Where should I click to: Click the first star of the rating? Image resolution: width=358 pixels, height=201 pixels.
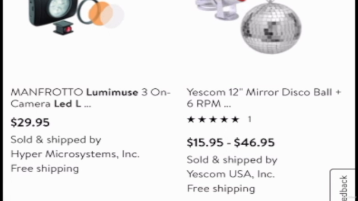point(191,119)
